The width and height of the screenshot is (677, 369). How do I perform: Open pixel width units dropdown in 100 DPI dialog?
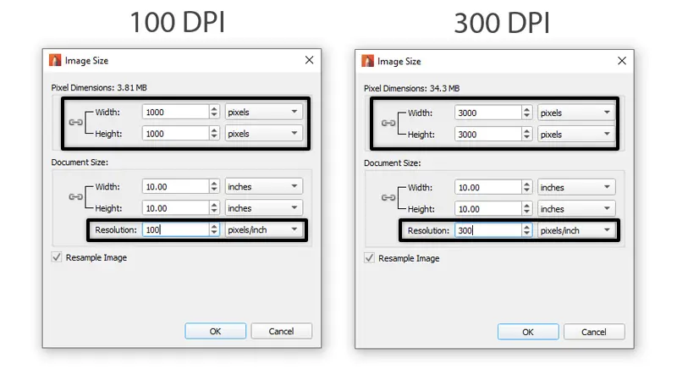(263, 112)
